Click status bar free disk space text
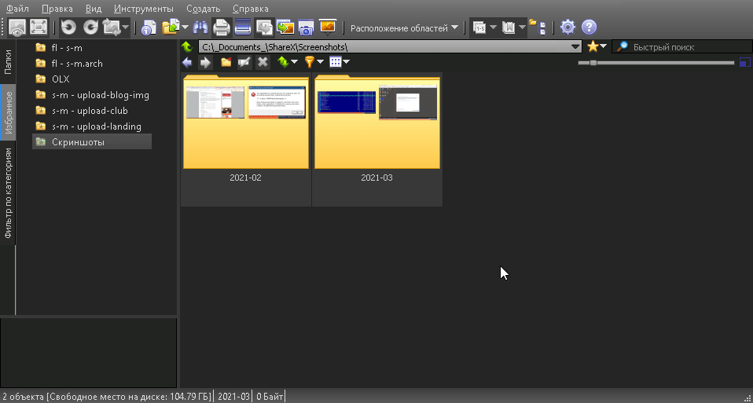The width and height of the screenshot is (753, 403). (130, 396)
